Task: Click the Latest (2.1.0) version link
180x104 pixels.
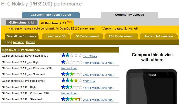Action: pyautogui.click(x=123, y=29)
